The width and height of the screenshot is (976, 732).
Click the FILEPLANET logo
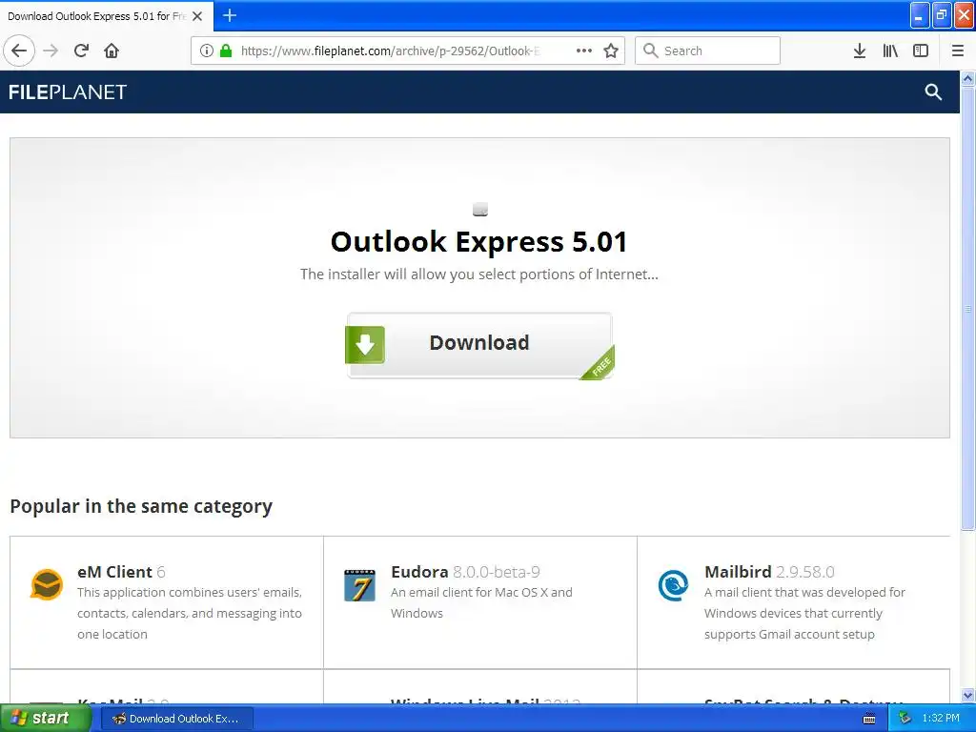tap(68, 92)
